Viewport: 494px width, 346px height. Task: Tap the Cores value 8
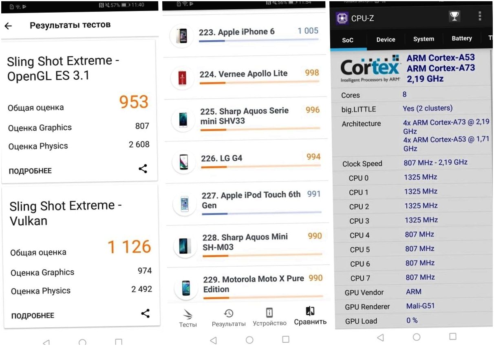click(404, 94)
